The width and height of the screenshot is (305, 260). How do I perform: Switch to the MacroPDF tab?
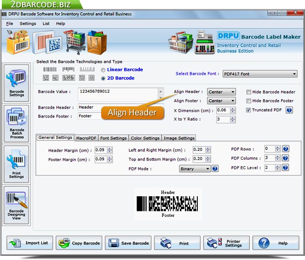click(86, 138)
